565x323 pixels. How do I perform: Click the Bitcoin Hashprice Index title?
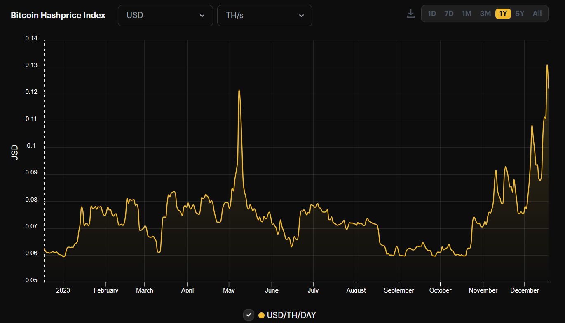pos(58,16)
